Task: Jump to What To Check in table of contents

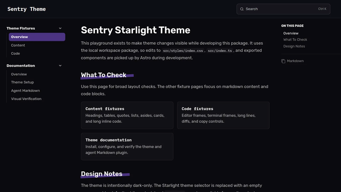Action: tap(295, 40)
